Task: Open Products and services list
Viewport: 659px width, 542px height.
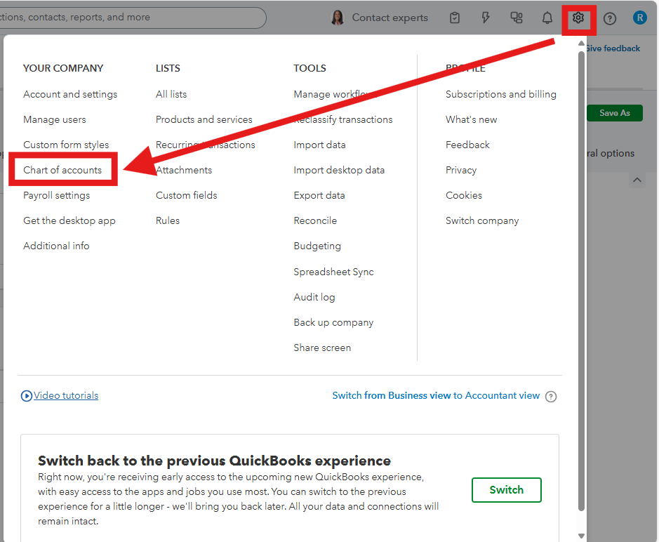Action: [x=204, y=119]
